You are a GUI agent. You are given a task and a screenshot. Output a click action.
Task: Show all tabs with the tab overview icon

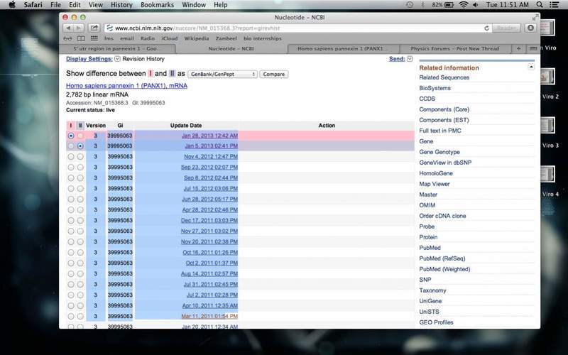coord(533,48)
